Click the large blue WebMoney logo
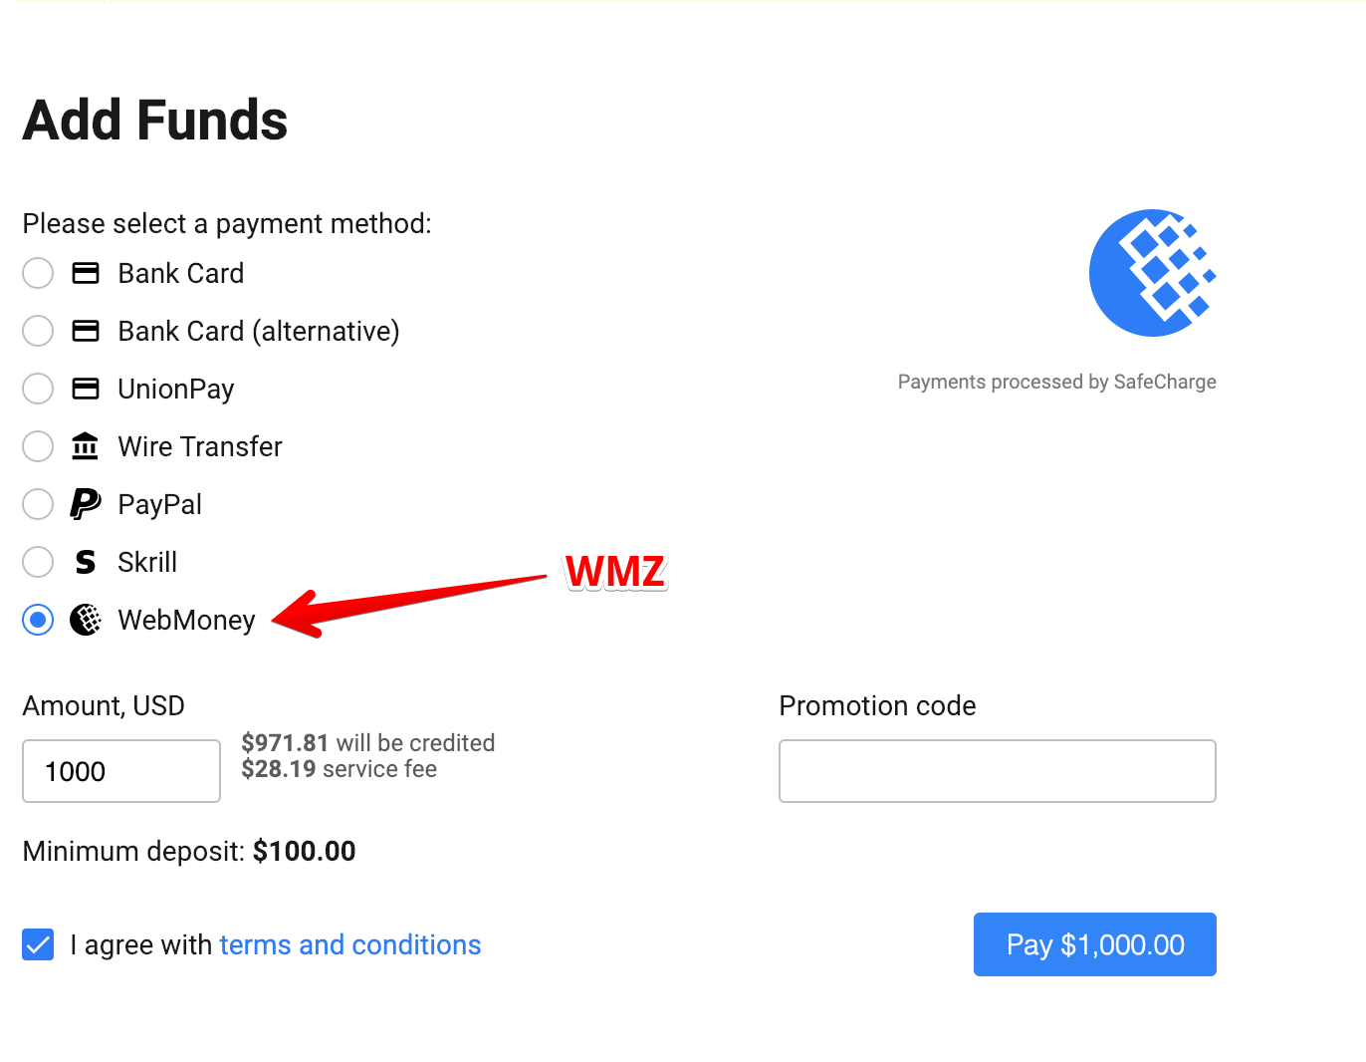 tap(1152, 273)
